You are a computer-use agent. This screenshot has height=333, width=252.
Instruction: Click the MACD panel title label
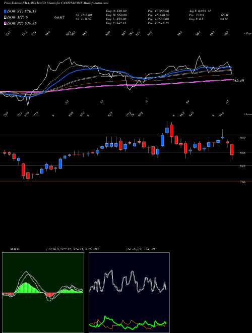click(15, 249)
